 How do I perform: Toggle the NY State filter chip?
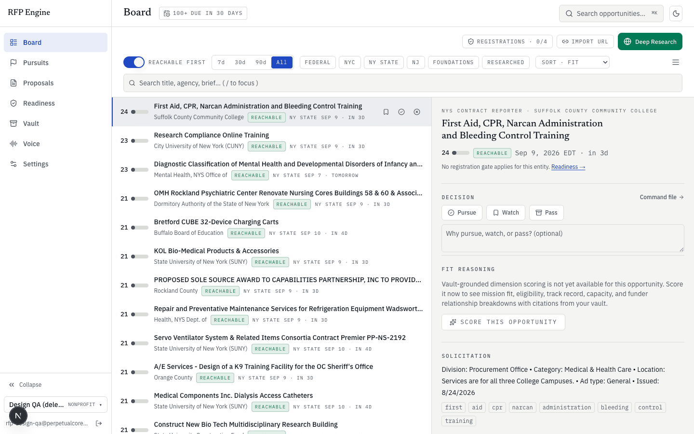pyautogui.click(x=384, y=62)
